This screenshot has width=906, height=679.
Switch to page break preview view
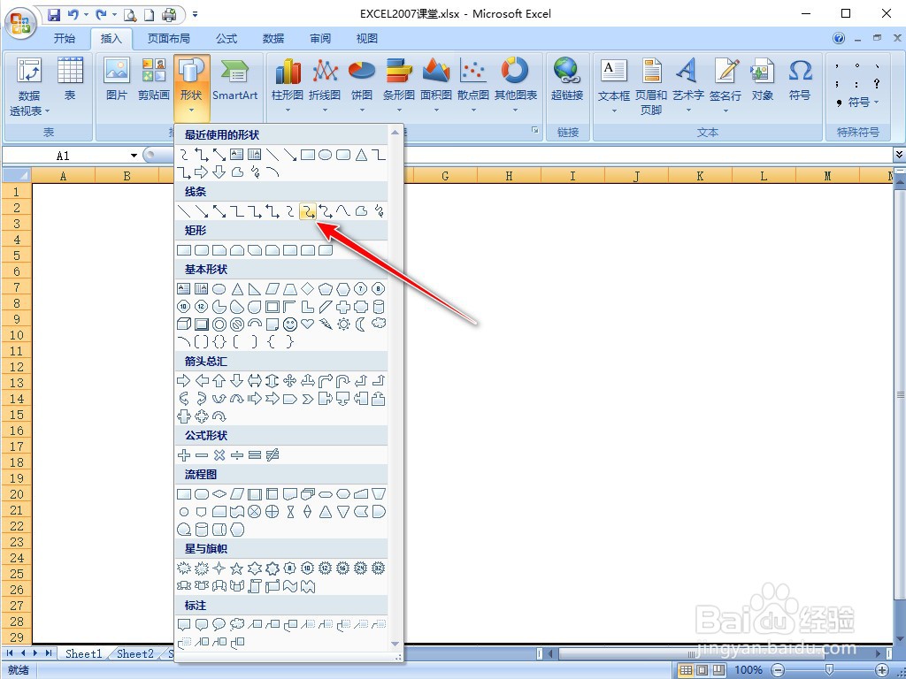click(x=718, y=670)
